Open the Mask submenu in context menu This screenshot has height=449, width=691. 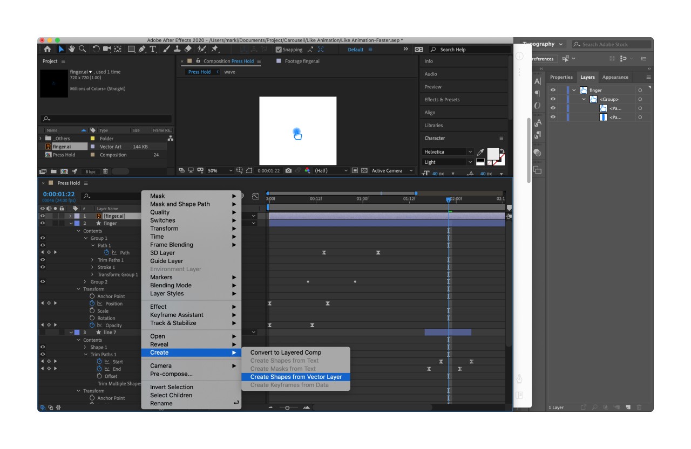coord(191,196)
